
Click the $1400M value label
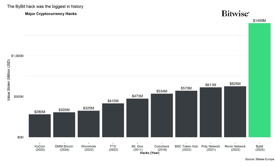(x=259, y=21)
